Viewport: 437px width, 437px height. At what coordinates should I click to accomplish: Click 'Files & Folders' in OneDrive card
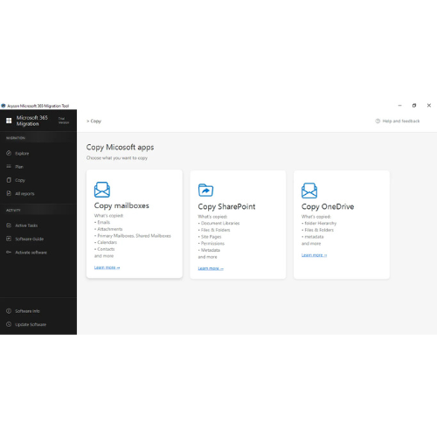click(319, 230)
